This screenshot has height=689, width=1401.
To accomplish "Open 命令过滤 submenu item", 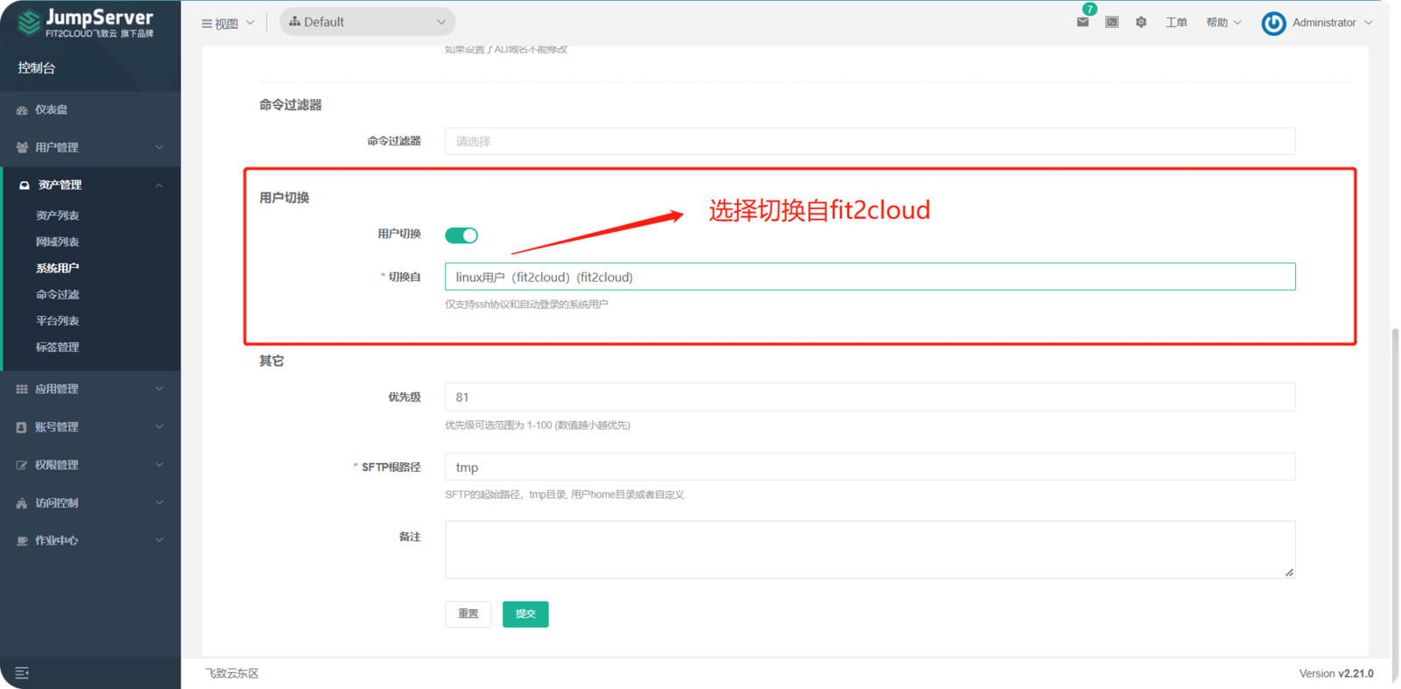I will [57, 294].
